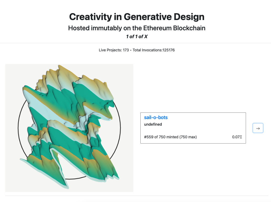Viewport: 271px width, 202px height.
Task: Click the word "Design" in the heading
Action: 189,17
